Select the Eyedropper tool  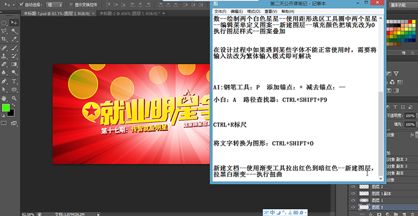point(14,39)
